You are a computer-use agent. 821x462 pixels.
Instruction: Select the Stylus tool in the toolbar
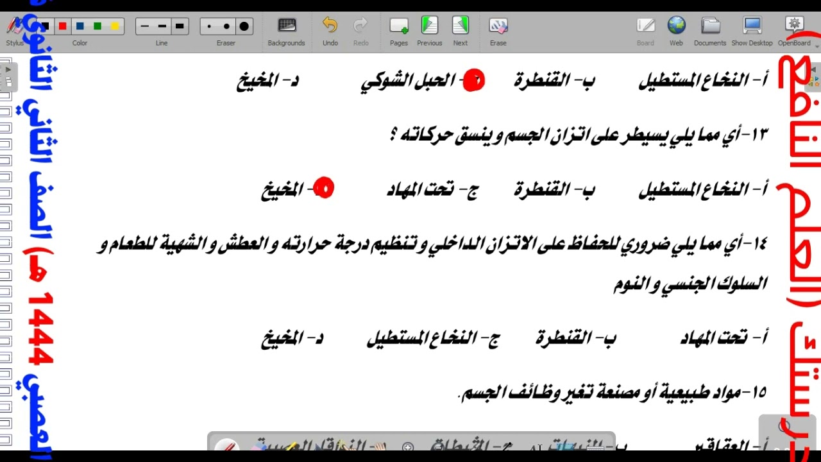[x=14, y=31]
